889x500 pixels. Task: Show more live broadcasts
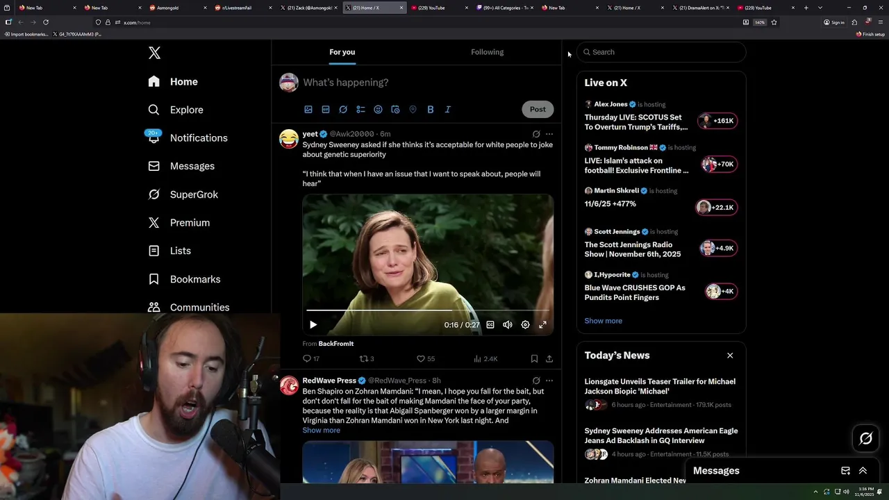pos(603,321)
